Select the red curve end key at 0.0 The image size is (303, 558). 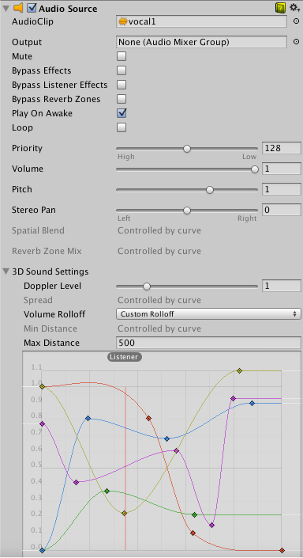(x=282, y=551)
